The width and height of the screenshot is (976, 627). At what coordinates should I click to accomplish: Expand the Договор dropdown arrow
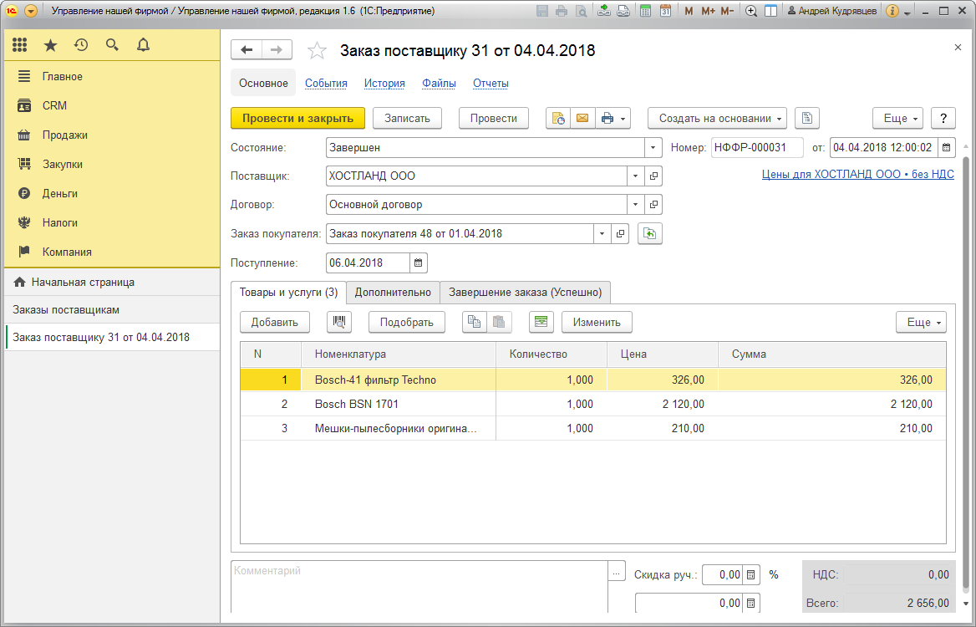[636, 204]
